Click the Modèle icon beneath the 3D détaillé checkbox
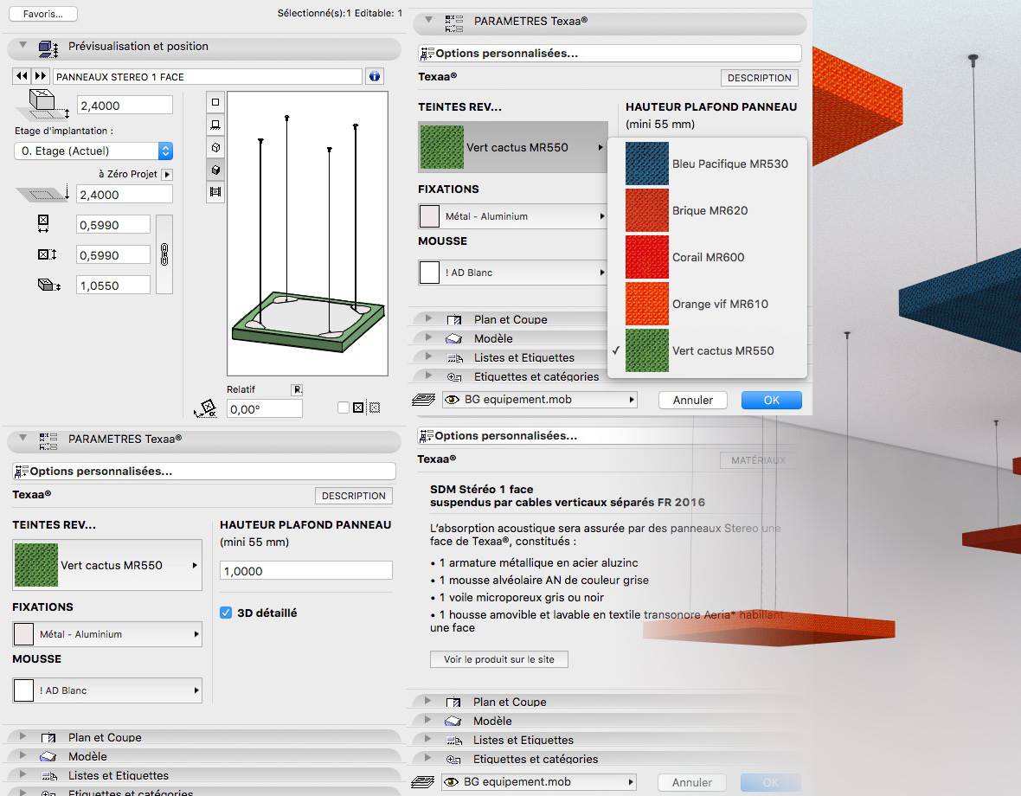Image resolution: width=1021 pixels, height=796 pixels. pyautogui.click(x=48, y=756)
